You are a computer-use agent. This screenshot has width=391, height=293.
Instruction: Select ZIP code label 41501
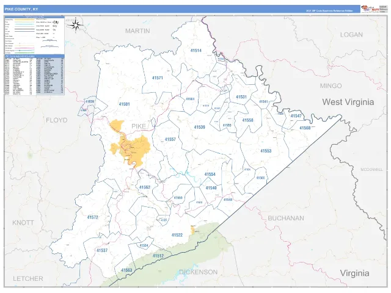(x=124, y=104)
